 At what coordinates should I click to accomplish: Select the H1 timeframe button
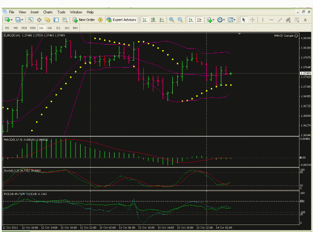pyautogui.click(x=42, y=28)
